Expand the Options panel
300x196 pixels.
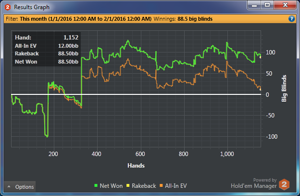[20, 187]
